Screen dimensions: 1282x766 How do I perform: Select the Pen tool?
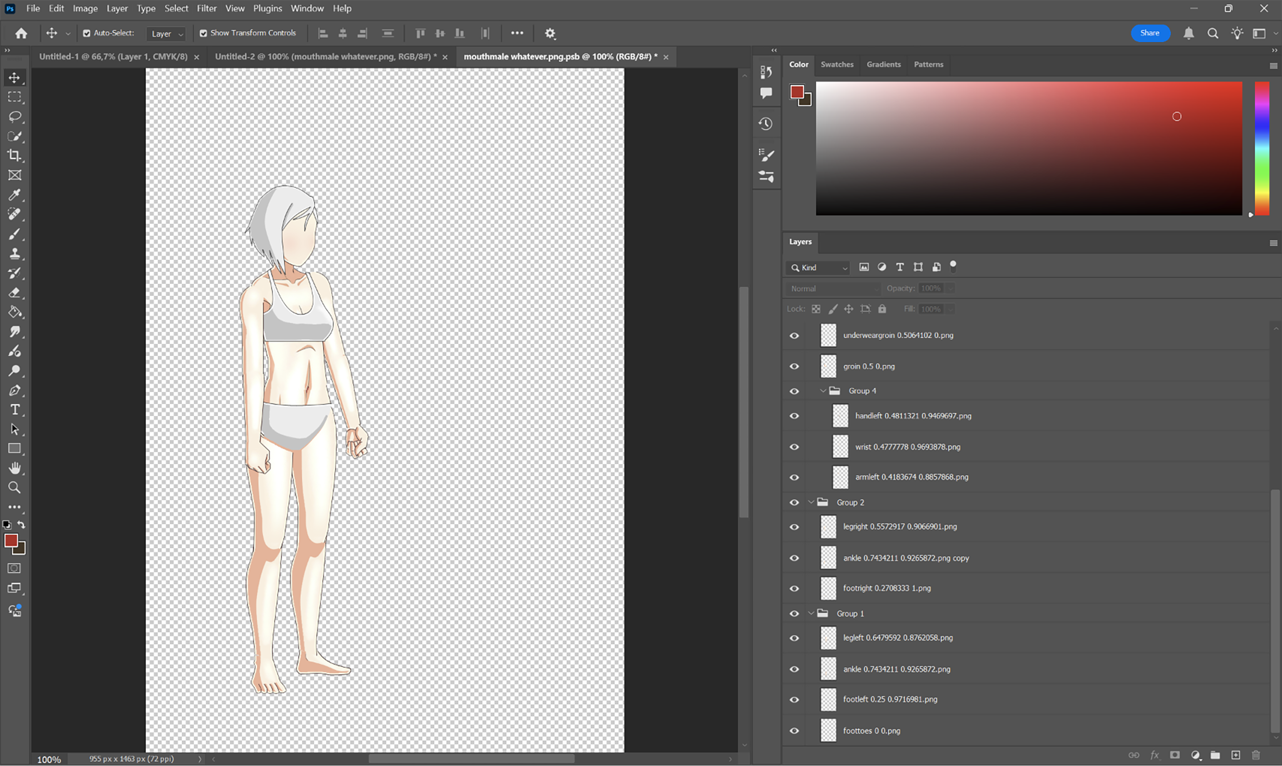tap(14, 390)
